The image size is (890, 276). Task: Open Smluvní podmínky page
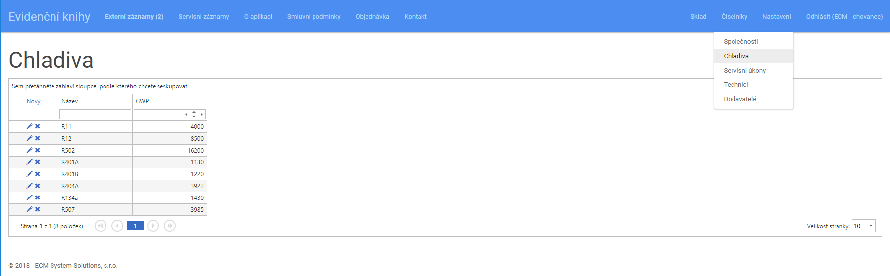point(314,16)
